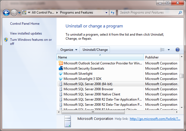Go back with the blue Back arrow
This screenshot has height=131, width=186.
pos(6,13)
